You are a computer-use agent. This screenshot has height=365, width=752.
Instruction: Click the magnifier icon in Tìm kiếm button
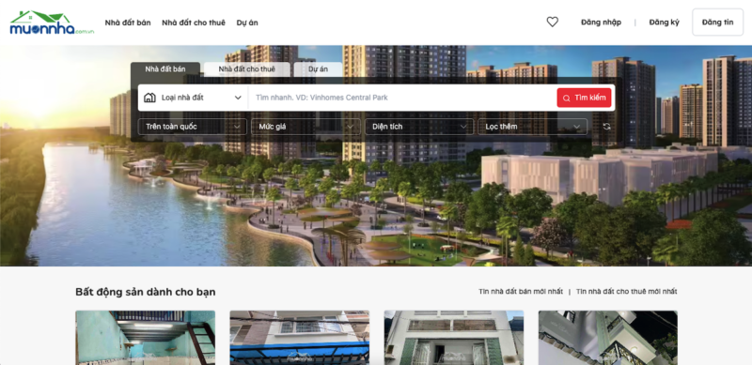tap(567, 99)
